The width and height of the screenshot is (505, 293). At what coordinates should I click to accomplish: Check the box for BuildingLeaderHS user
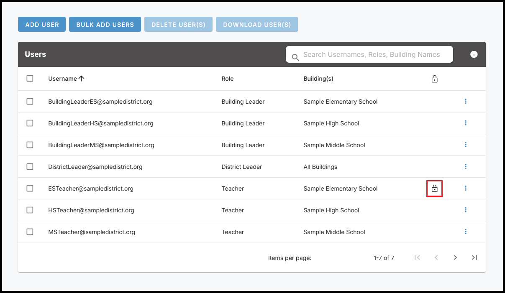click(x=30, y=123)
